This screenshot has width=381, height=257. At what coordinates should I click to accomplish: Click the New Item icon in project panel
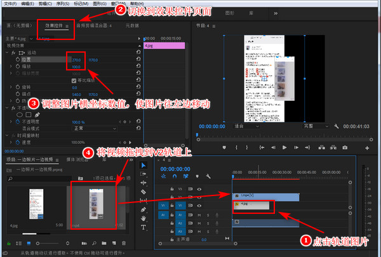(x=114, y=243)
